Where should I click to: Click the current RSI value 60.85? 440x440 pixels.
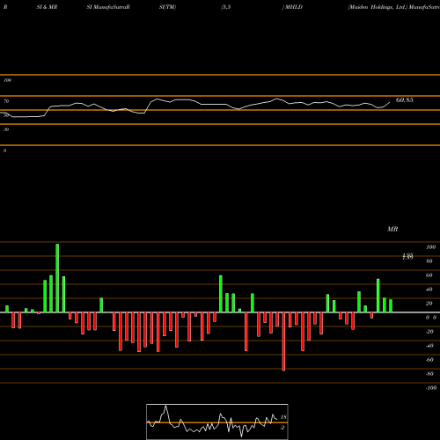click(x=404, y=100)
